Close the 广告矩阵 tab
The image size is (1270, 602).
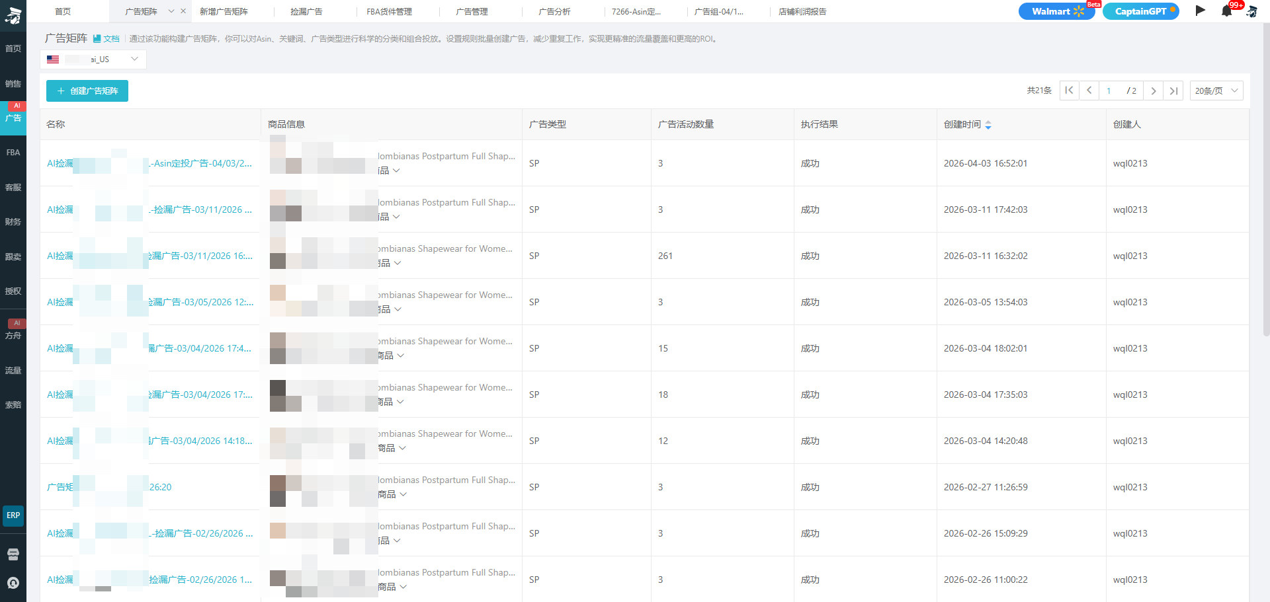click(183, 11)
